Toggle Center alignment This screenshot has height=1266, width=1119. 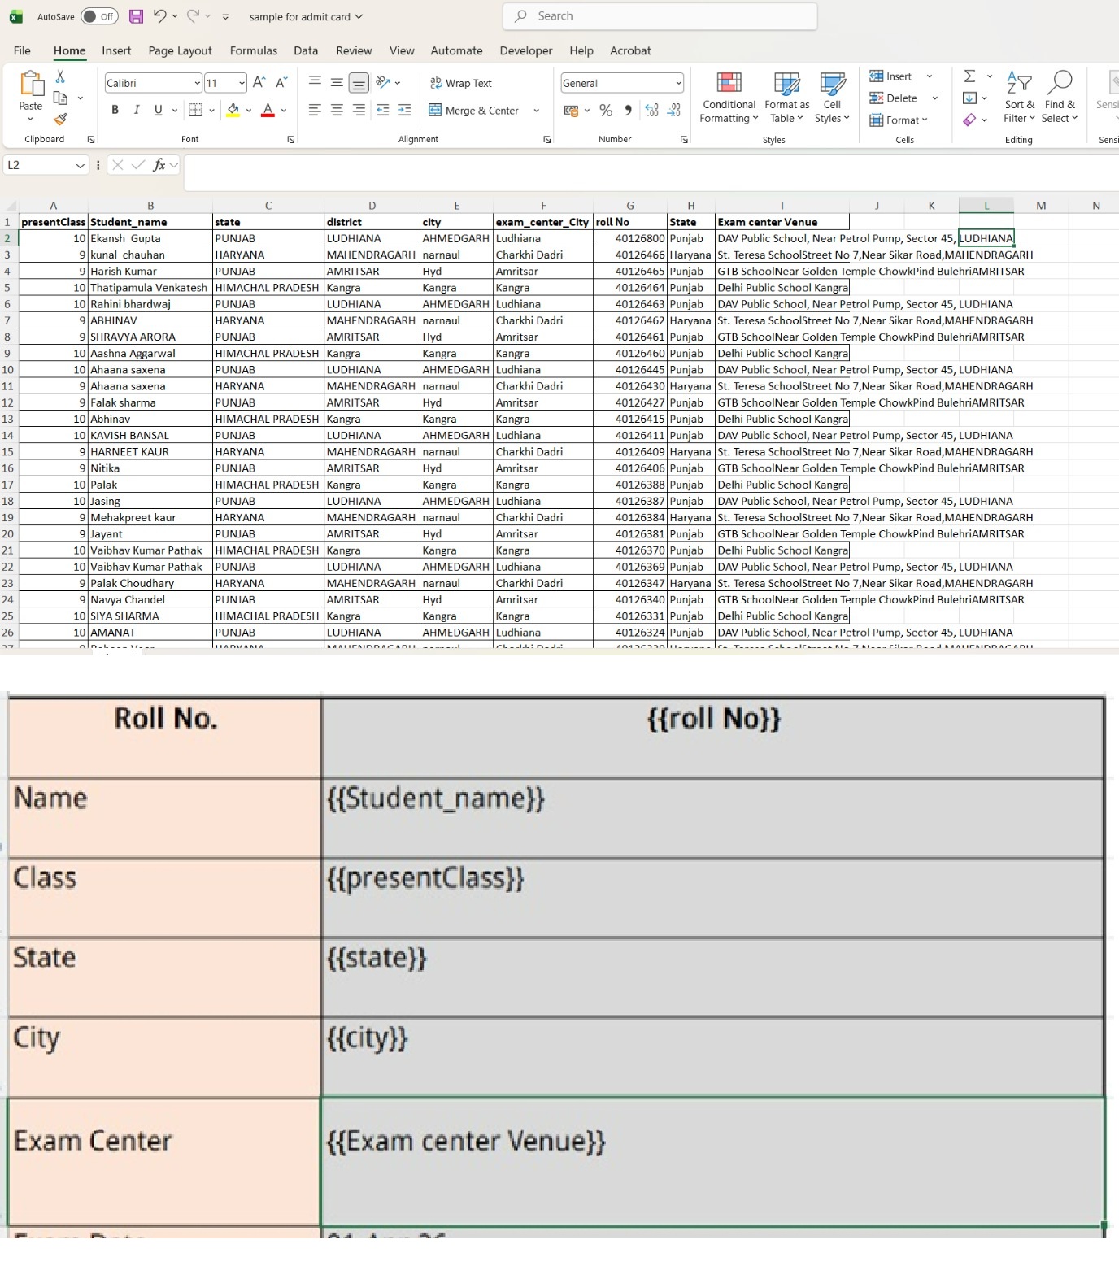tap(337, 110)
